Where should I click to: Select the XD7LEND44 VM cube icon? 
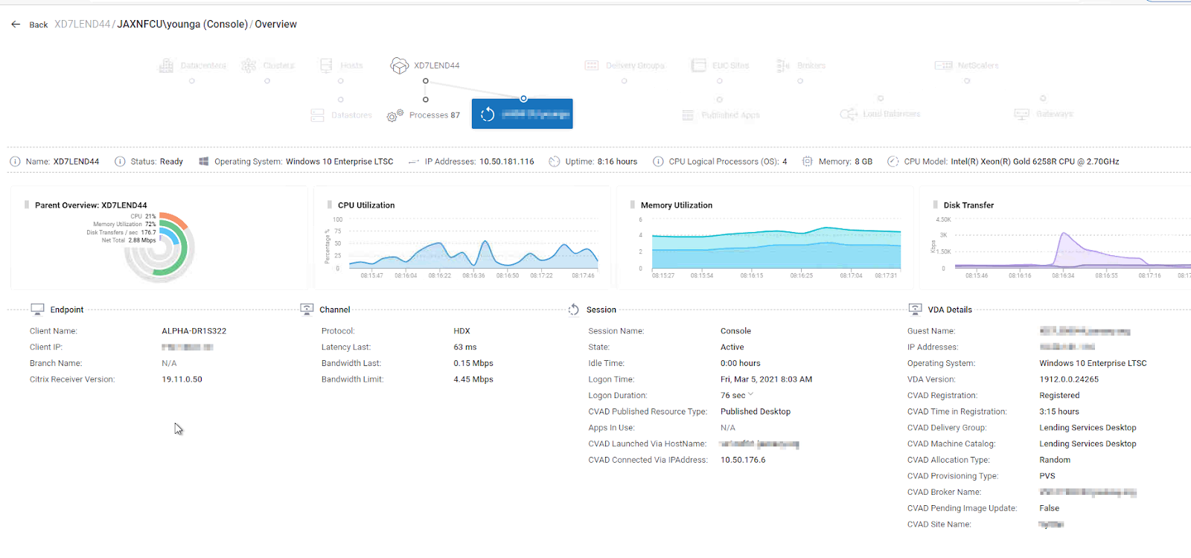pos(400,65)
